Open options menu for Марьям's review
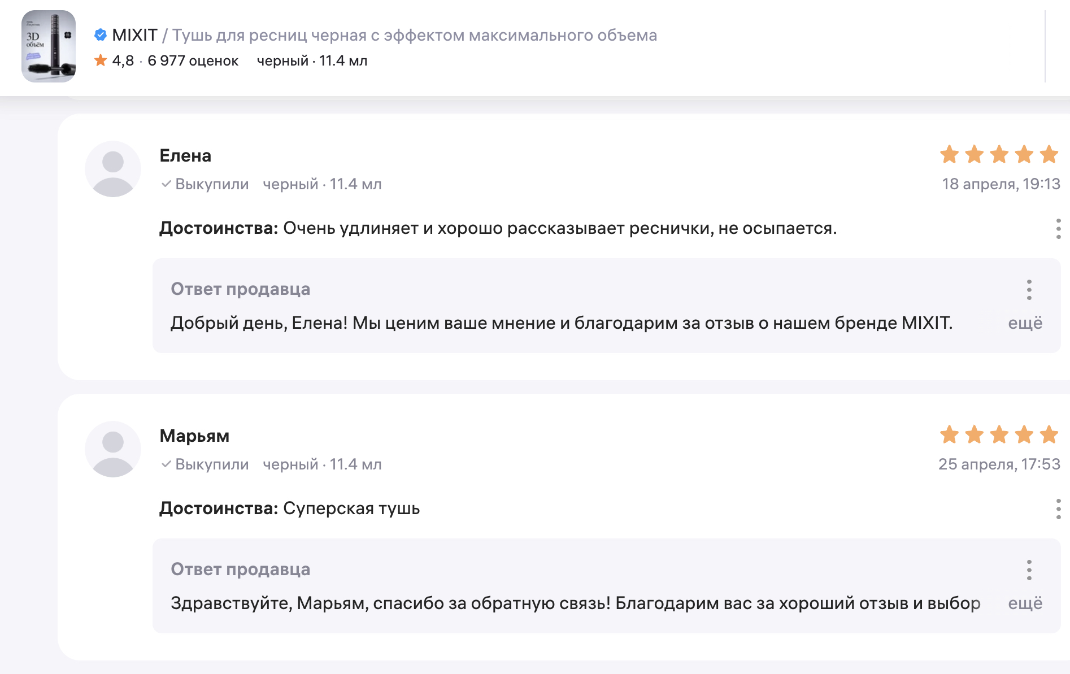This screenshot has width=1070, height=674. coord(1058,509)
